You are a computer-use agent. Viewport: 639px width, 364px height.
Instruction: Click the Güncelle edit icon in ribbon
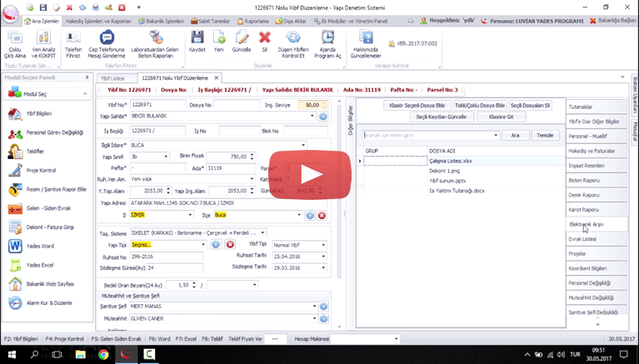point(242,40)
